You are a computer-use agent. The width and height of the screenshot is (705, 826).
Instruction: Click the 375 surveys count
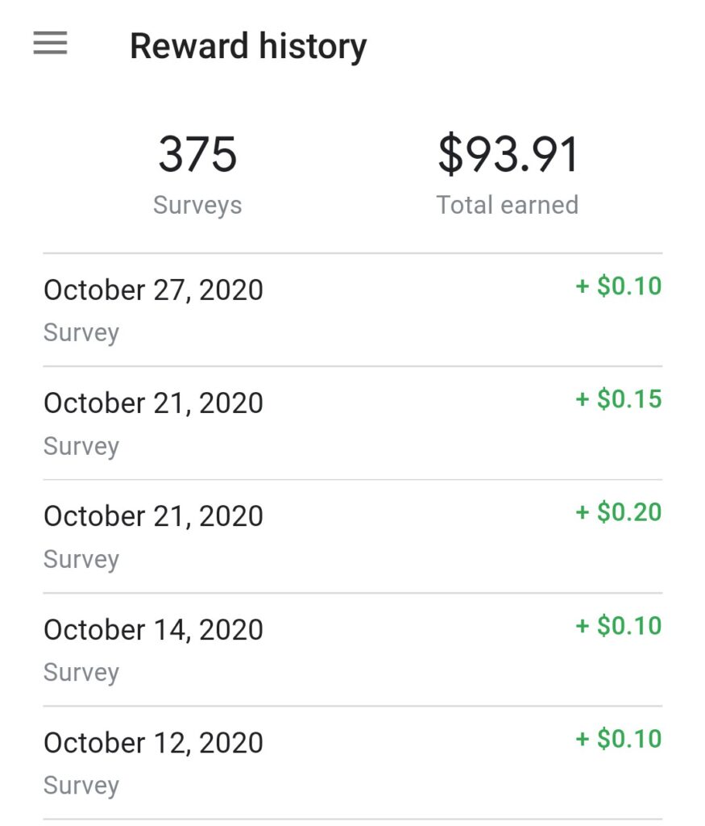[x=197, y=154]
